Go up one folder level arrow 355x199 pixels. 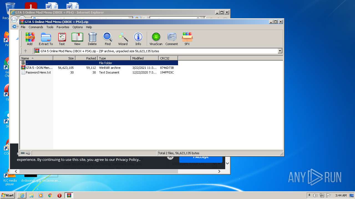point(26,51)
